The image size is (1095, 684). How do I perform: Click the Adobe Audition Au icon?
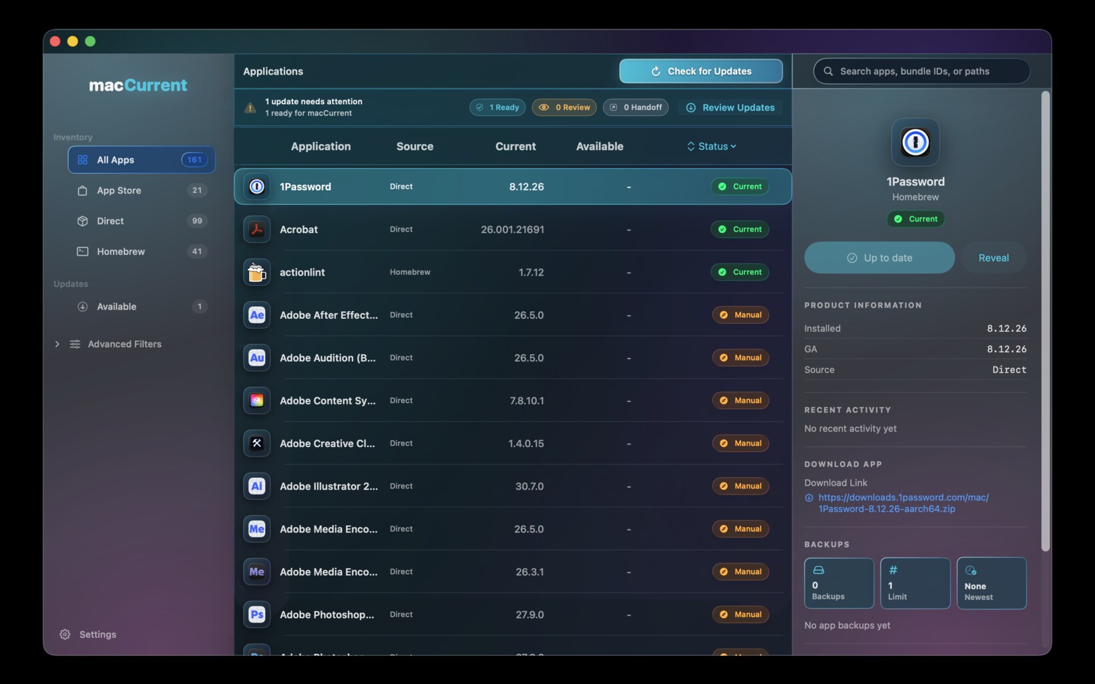click(x=256, y=358)
